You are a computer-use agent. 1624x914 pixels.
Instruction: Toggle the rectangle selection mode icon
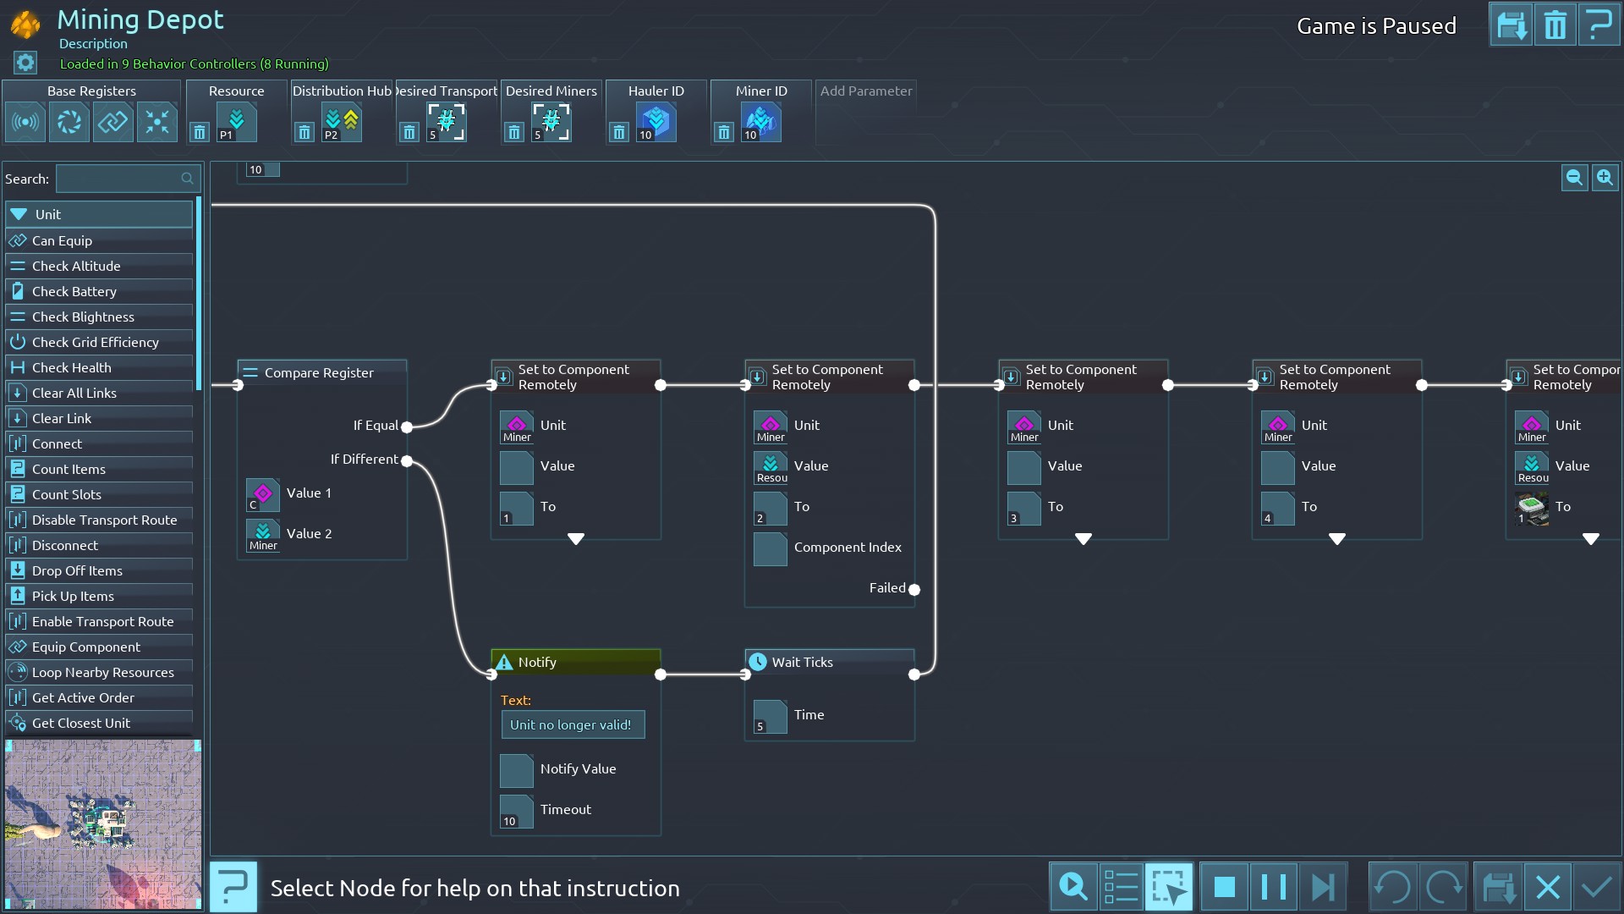click(1169, 887)
